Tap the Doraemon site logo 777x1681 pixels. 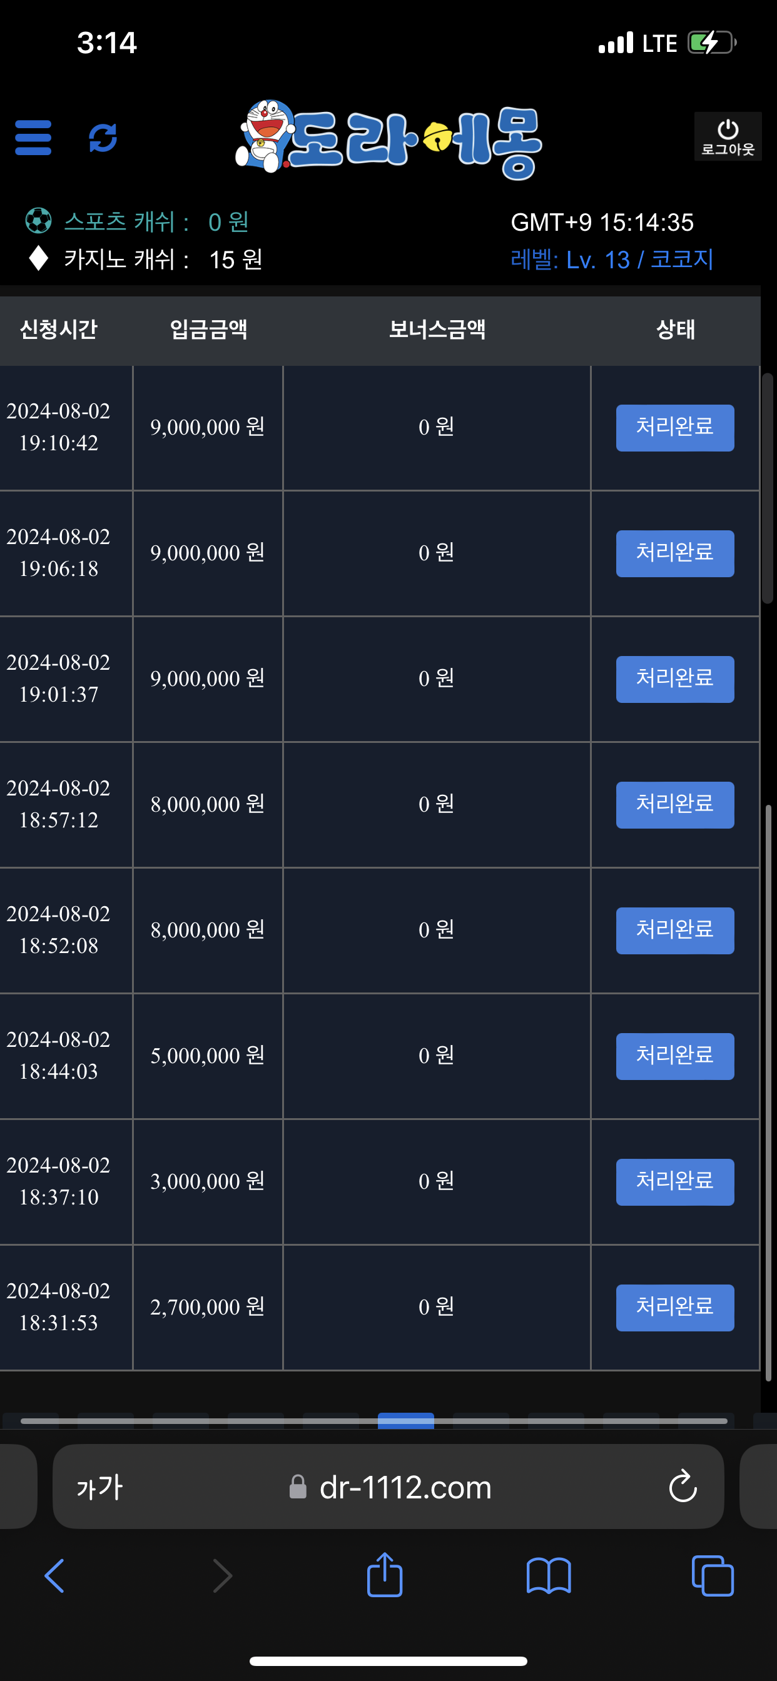(389, 139)
